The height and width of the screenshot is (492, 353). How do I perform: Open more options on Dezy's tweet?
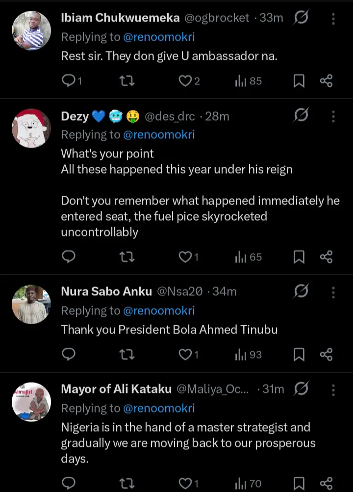pos(333,116)
